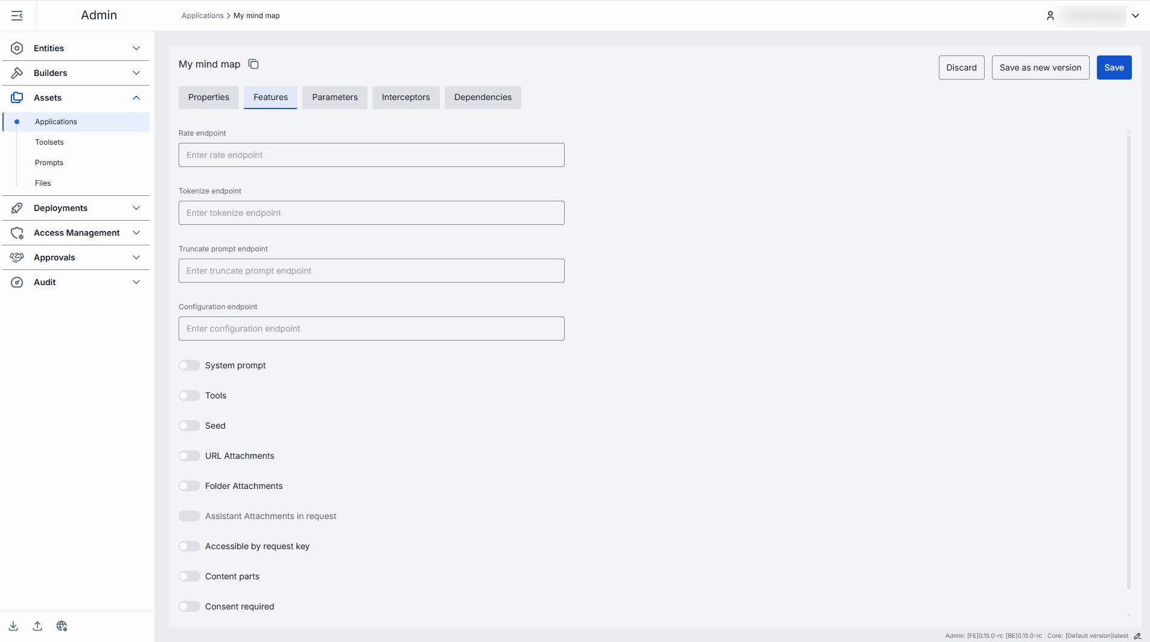Toggle the Consent required switch
This screenshot has width=1150, height=642.
point(189,606)
